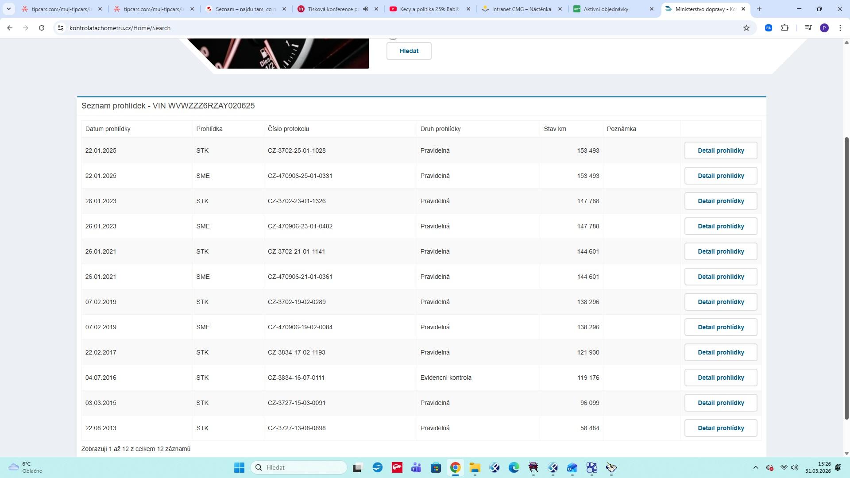
Task: Open the media control icon in the toolbar
Action: coord(808,28)
